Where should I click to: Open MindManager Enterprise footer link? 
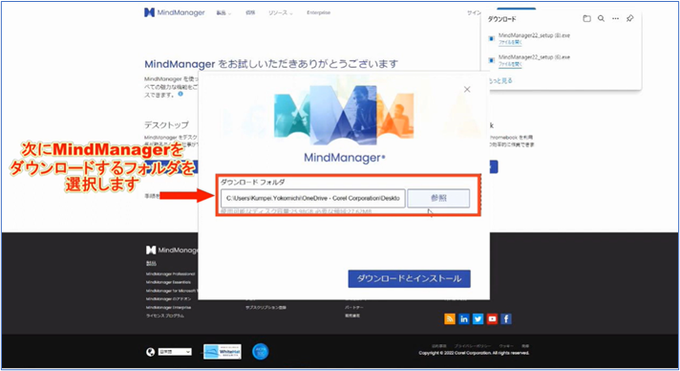point(168,307)
